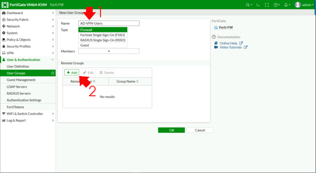
Task: Click the Policy & Objects icon
Action: 4,40
